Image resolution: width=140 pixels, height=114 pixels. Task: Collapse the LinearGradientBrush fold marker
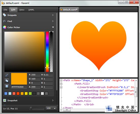click(x=61, y=87)
